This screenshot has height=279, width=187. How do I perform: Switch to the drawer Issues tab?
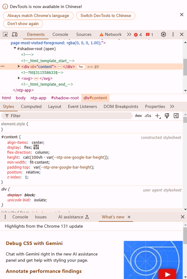[41, 217]
